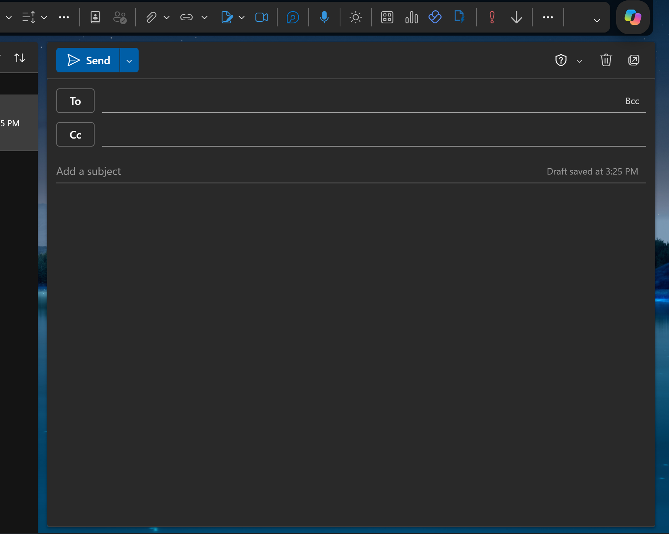Send the email
The image size is (669, 534).
coord(88,60)
